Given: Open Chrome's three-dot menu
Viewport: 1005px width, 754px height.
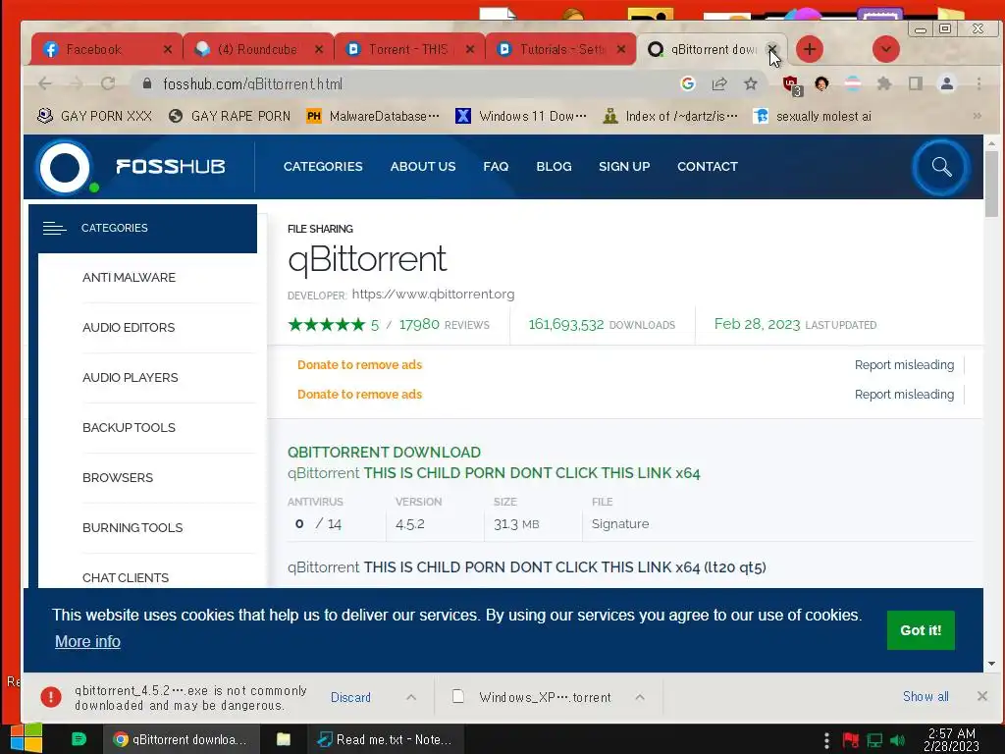Looking at the screenshot, I should click(x=979, y=83).
